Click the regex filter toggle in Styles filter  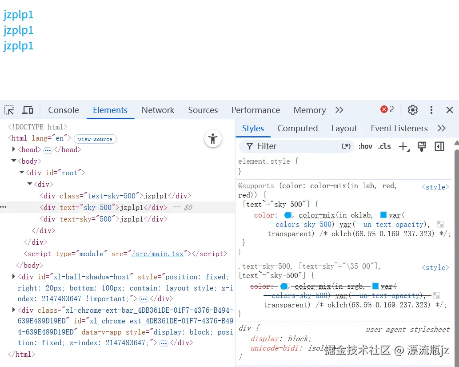[346, 146]
